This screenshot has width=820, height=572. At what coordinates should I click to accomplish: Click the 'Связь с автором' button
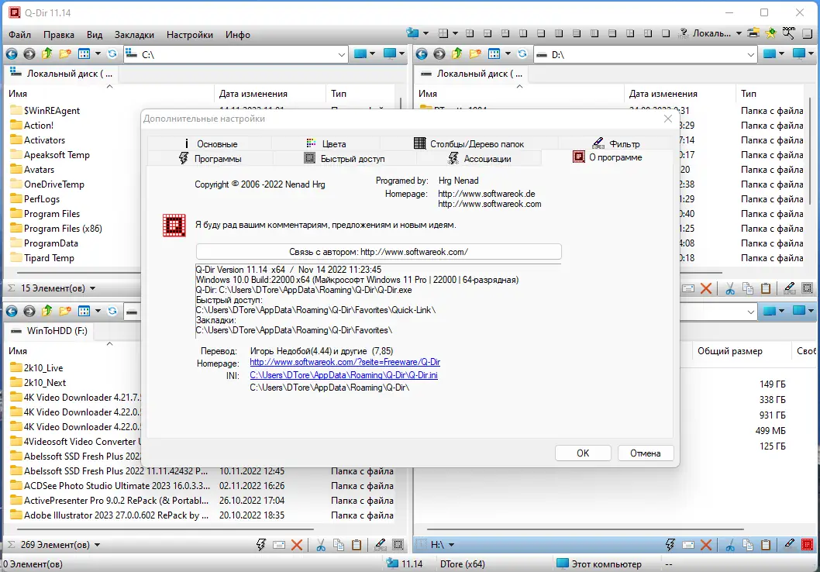[x=379, y=251]
